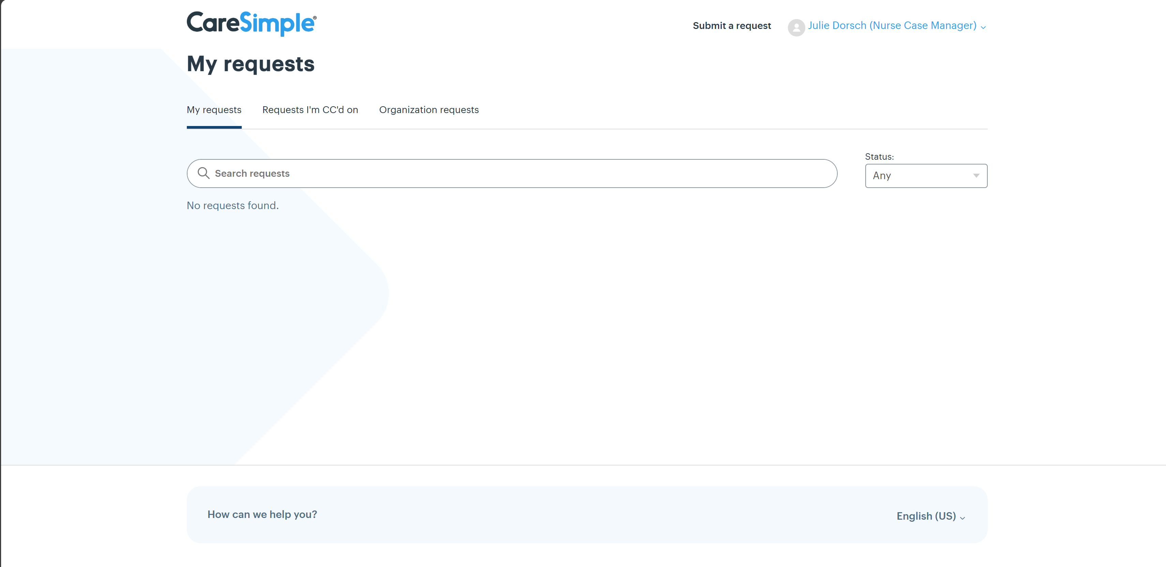Click the CareSimple logo
This screenshot has width=1166, height=567.
pyautogui.click(x=251, y=23)
